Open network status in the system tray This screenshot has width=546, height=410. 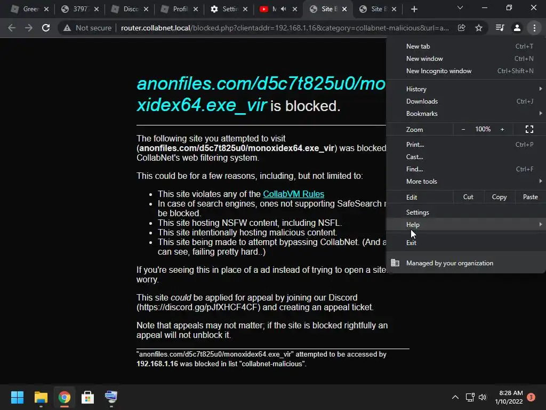470,397
